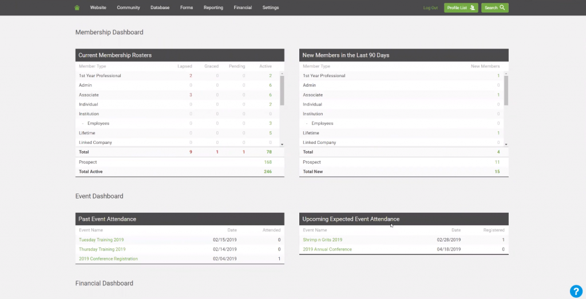Screen dimensions: 586x299
Task: Open Thursday Training 2019 event
Action: [x=102, y=249]
